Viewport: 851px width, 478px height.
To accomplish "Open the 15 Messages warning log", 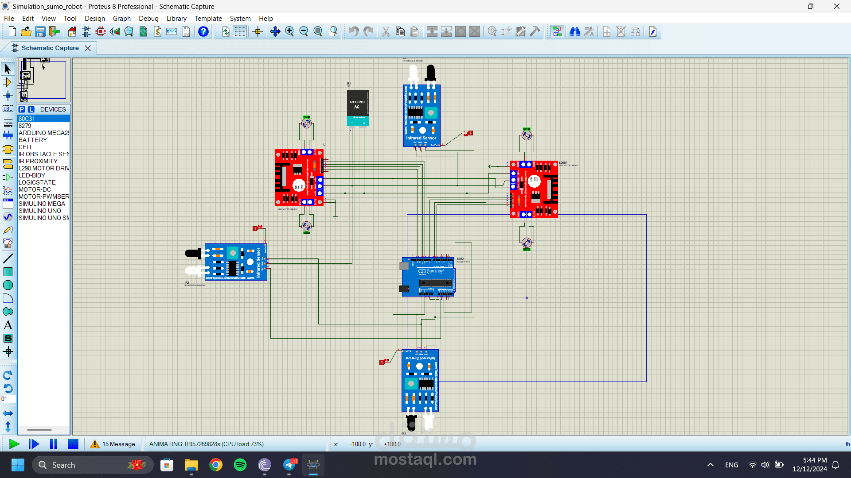I will tap(115, 444).
